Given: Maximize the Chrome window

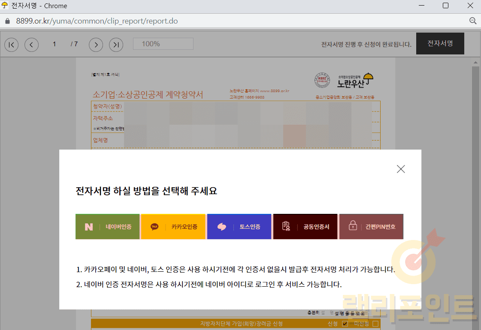Looking at the screenshot, I should (445, 6).
